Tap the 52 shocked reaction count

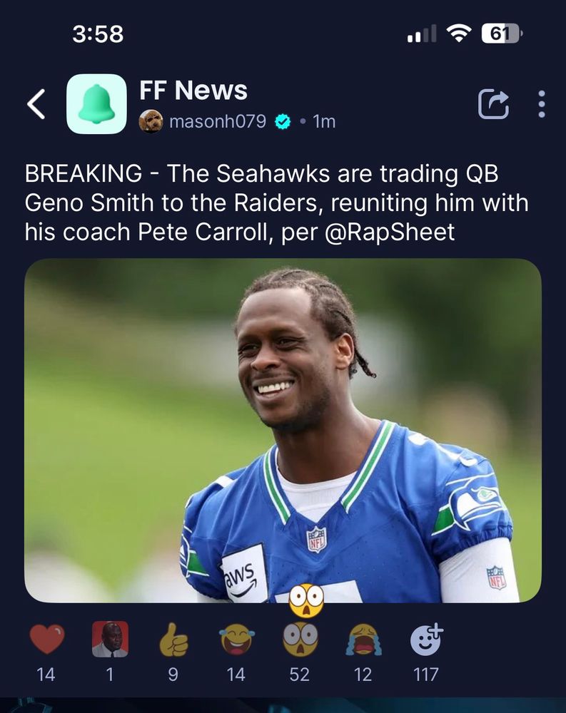click(300, 674)
